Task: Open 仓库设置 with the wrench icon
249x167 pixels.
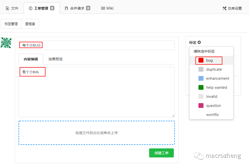Action: coord(224,8)
